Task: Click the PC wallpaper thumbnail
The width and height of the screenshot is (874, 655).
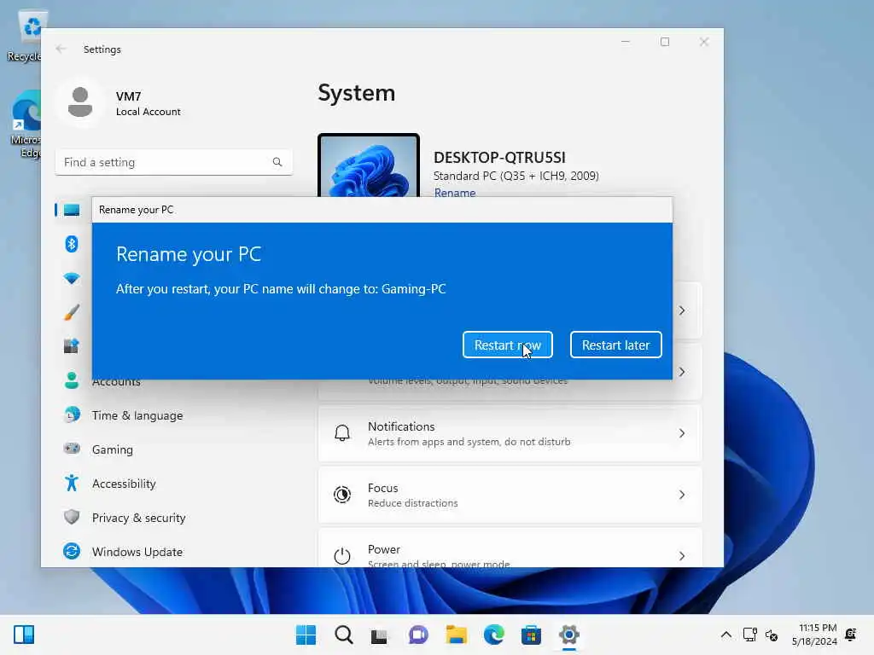Action: coord(369,165)
